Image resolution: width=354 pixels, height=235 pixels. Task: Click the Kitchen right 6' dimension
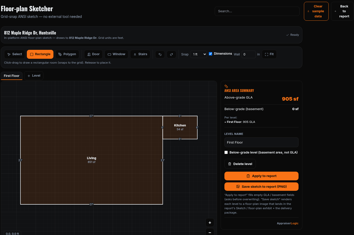click(197, 127)
